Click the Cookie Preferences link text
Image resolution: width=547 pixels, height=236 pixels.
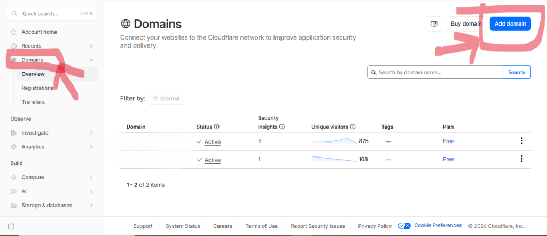(438, 225)
